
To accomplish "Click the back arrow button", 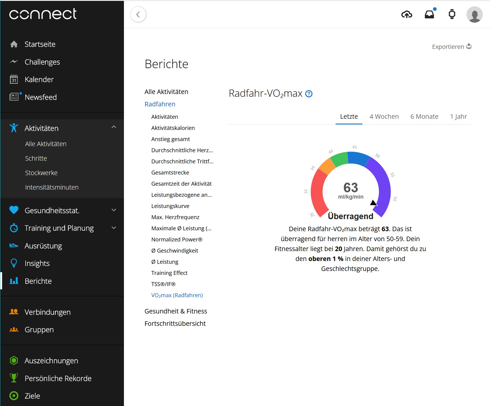I will [138, 14].
